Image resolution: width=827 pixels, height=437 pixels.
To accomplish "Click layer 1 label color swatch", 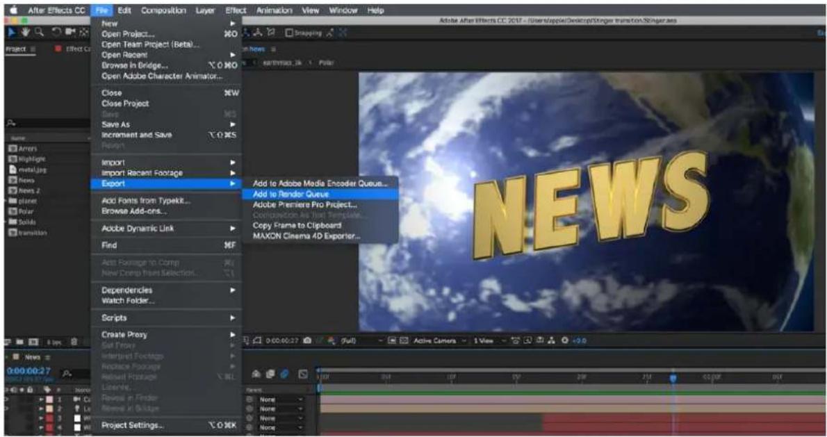I will tap(49, 400).
